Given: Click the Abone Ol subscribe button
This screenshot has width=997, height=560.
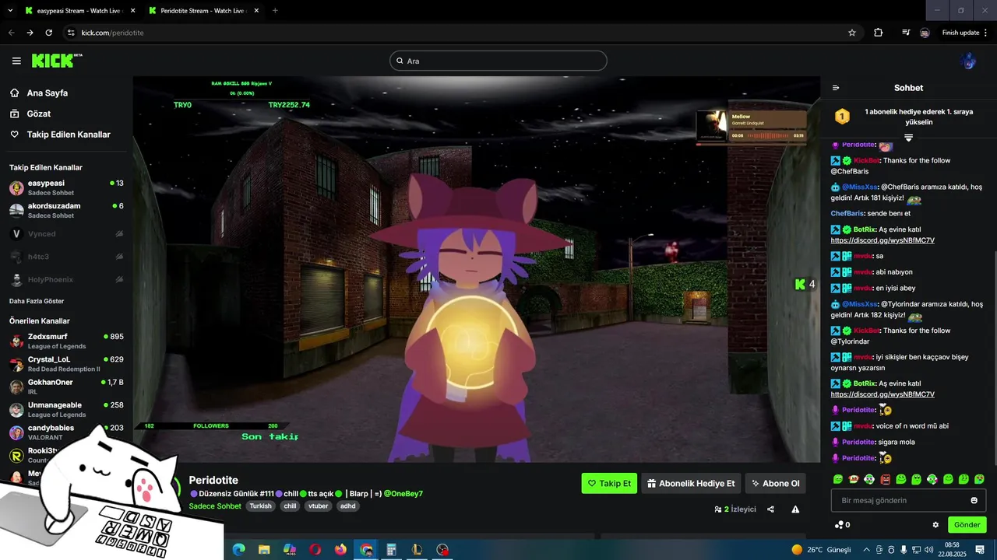Looking at the screenshot, I should tap(775, 483).
